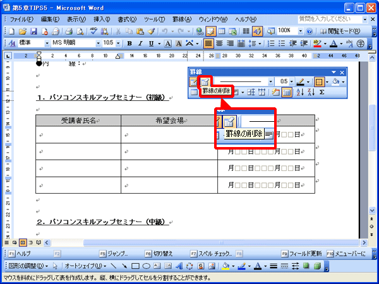The width and height of the screenshot is (379, 284).
Task: Select the Line drawing tool in drawing toolbar
Action: tap(113, 266)
